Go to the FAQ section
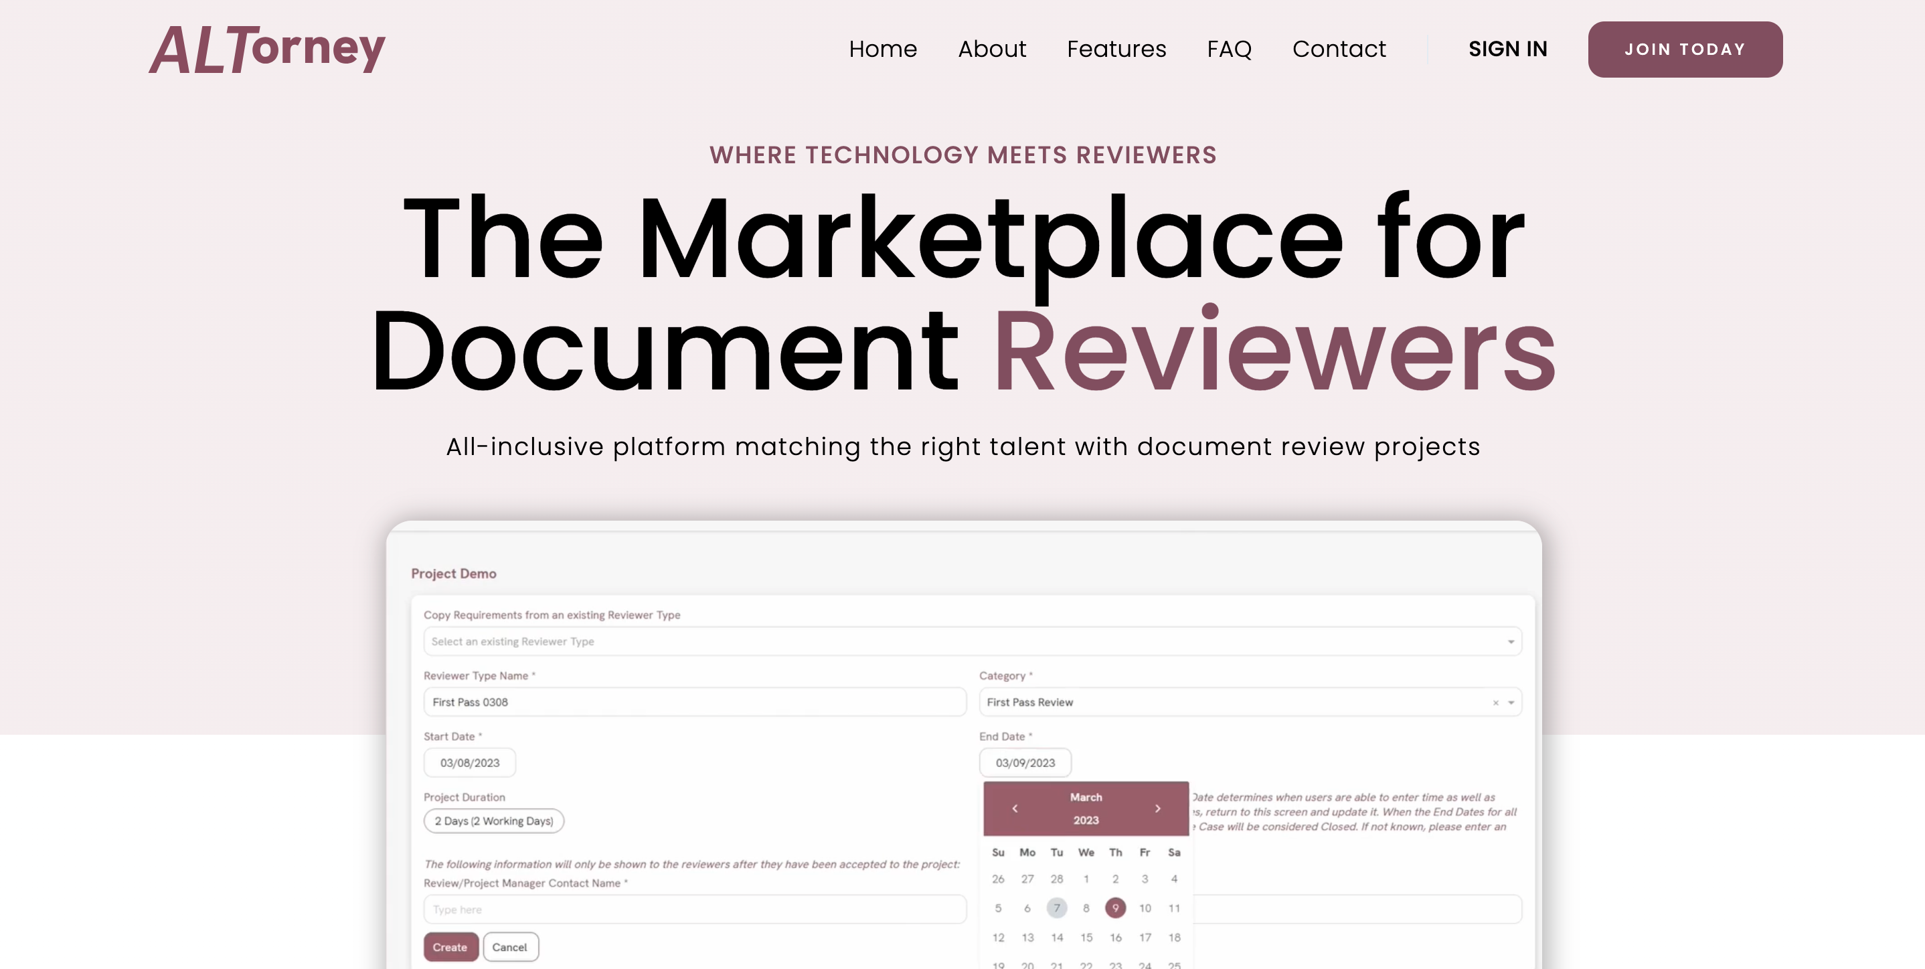 pos(1228,50)
